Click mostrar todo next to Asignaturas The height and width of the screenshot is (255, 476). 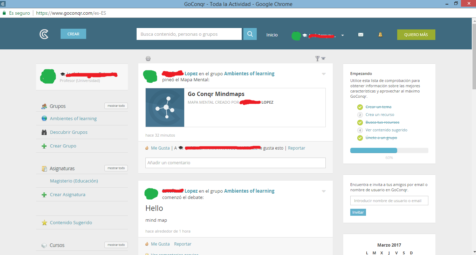pos(116,168)
